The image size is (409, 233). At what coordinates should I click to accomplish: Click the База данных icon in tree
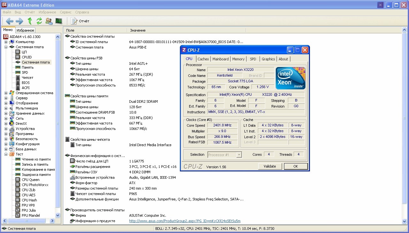pos(12,149)
